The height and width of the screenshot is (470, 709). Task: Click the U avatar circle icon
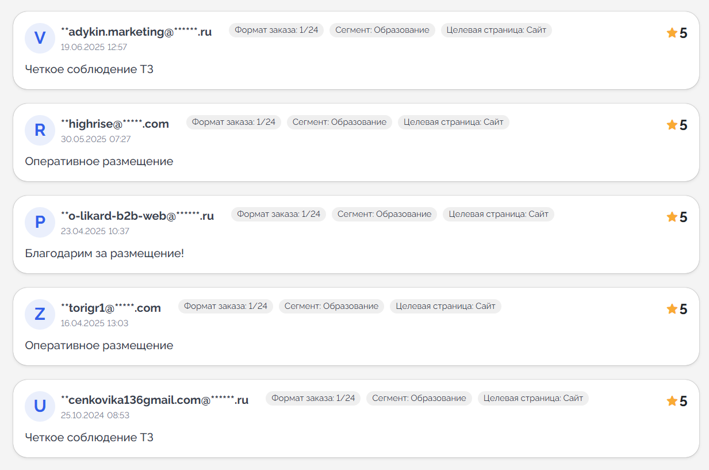click(40, 406)
